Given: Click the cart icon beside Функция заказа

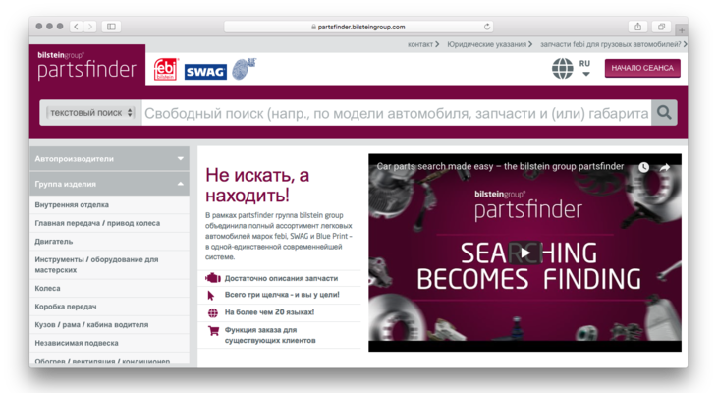Looking at the screenshot, I should pos(213,330).
